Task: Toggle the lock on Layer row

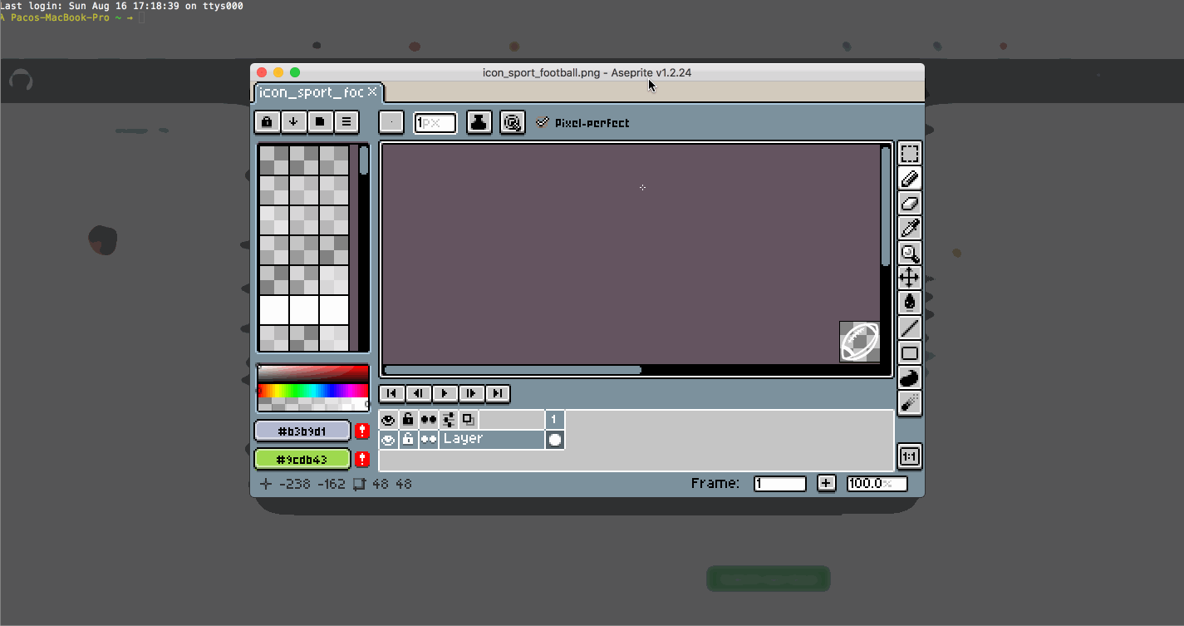Action: click(408, 440)
